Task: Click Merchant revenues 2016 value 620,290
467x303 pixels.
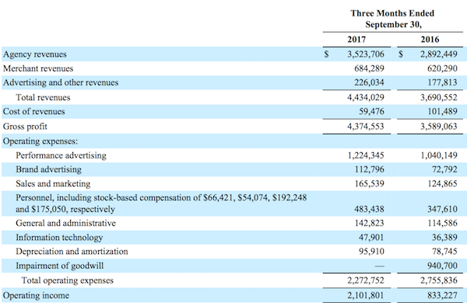Action: point(442,68)
